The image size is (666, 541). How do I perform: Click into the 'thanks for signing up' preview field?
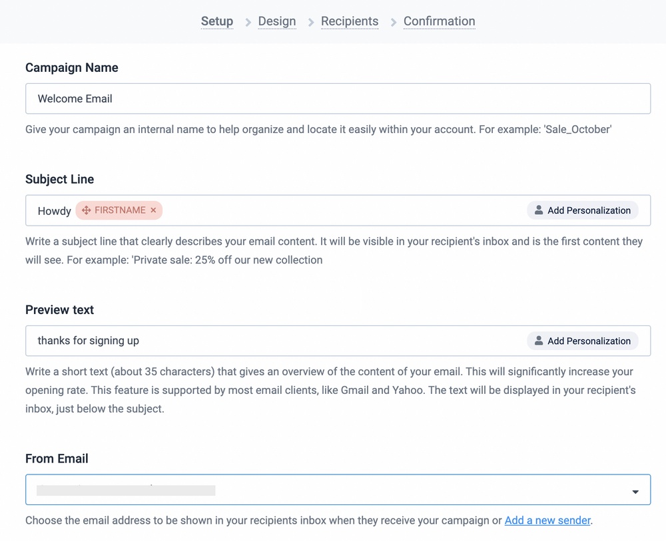point(266,341)
